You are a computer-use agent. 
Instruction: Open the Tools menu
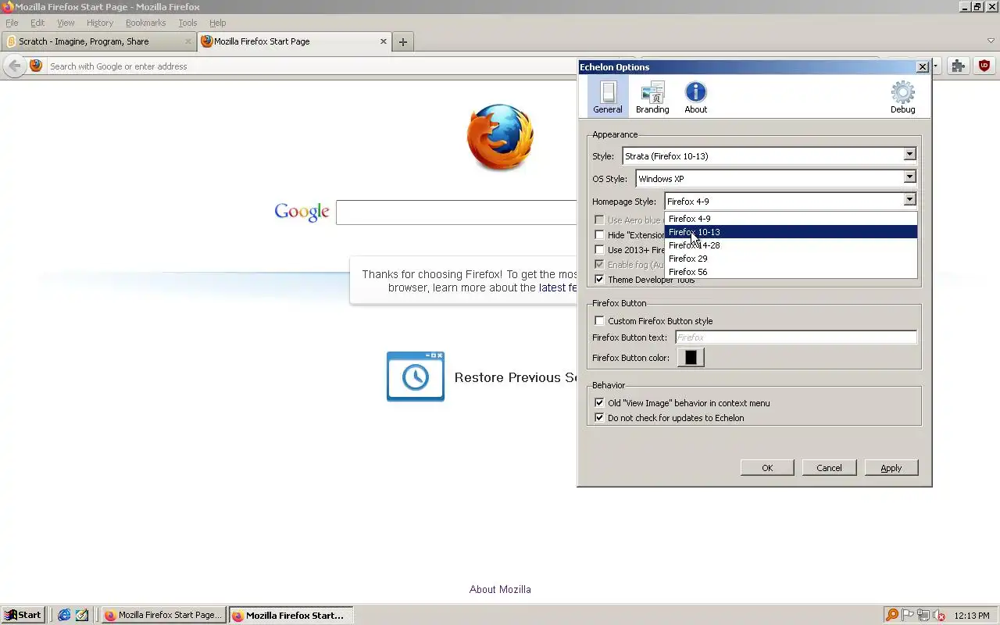point(187,23)
